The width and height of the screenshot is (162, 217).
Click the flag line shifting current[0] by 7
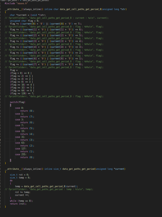46,24
